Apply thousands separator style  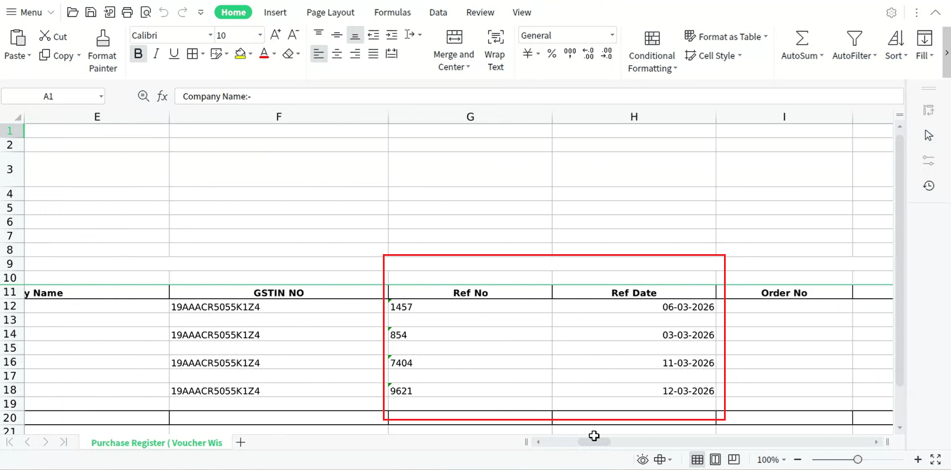pos(570,54)
